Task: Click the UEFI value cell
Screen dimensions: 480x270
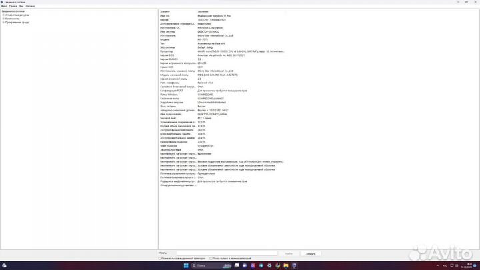Action: (200, 67)
